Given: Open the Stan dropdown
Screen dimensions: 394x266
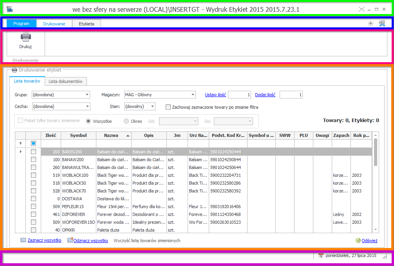Looking at the screenshot, I should 152,106.
